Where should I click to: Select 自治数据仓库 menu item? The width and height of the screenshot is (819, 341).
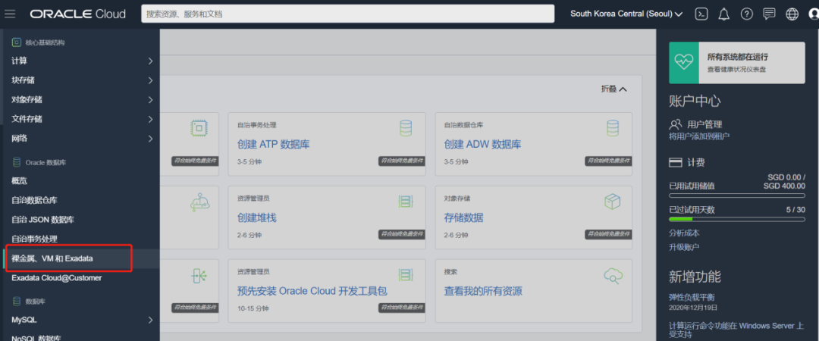[x=34, y=200]
